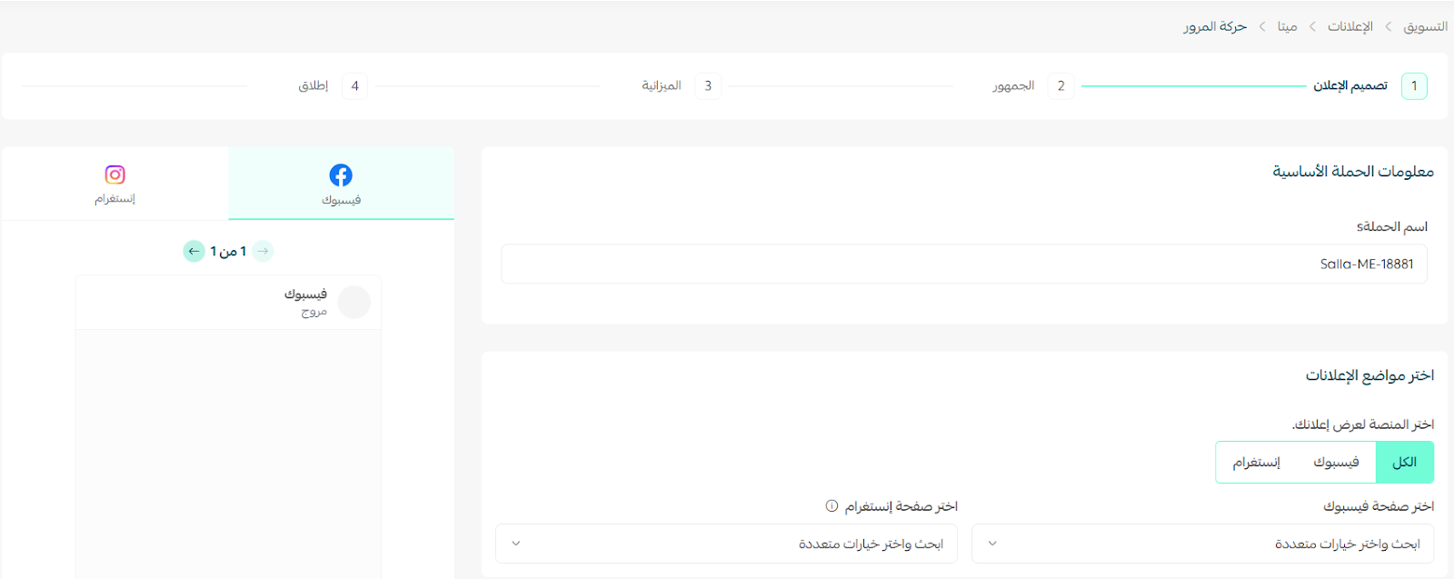Open الإعلانات breadcrumb link
This screenshot has height=579, width=1454.
1349,27
